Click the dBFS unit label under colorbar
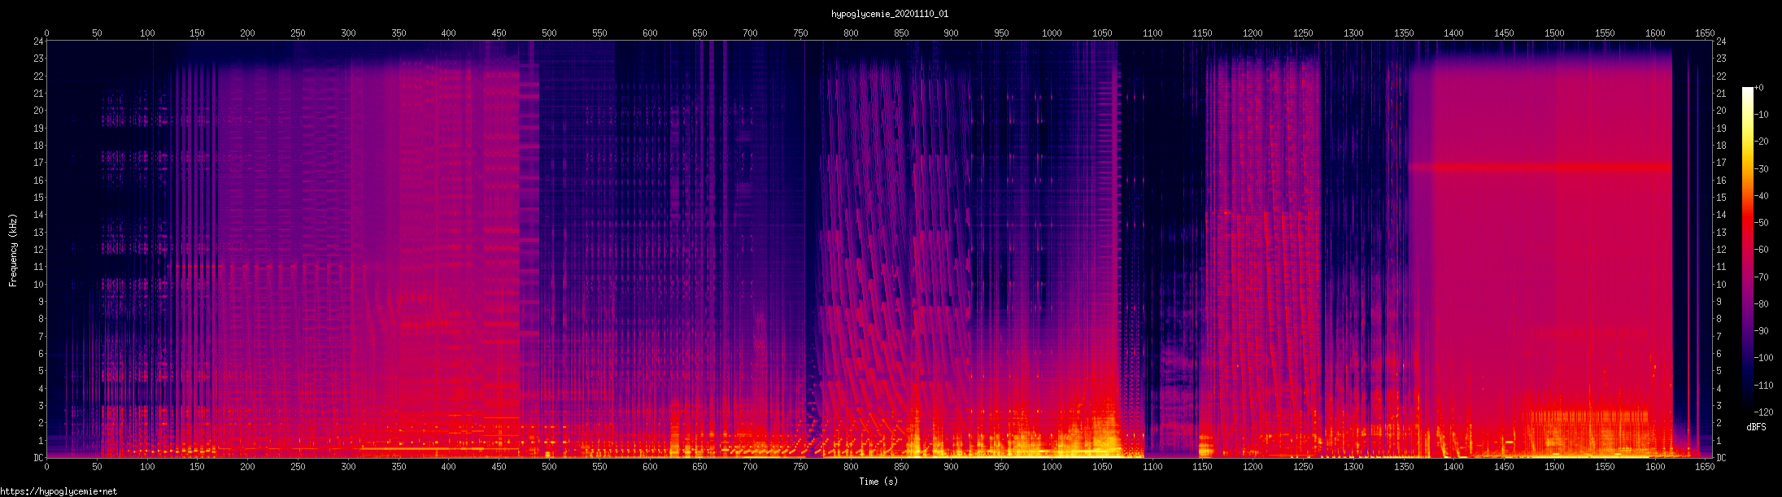 point(1756,427)
